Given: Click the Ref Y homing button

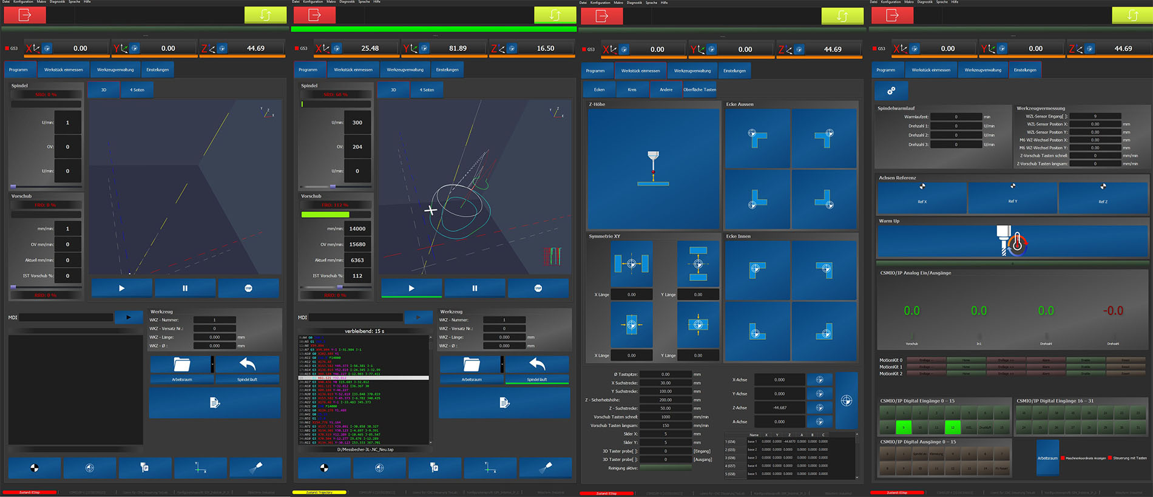Looking at the screenshot, I should [1012, 197].
